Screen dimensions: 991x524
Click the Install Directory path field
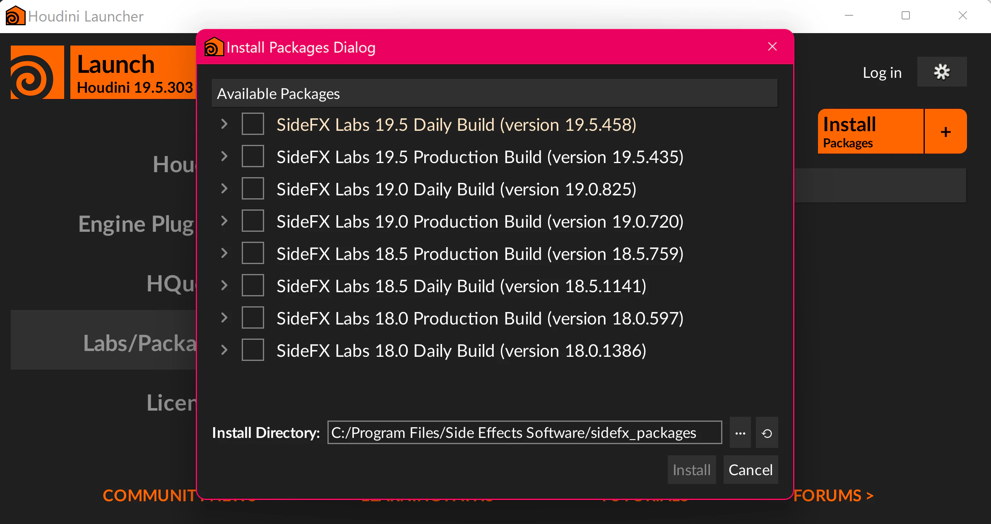coord(524,433)
